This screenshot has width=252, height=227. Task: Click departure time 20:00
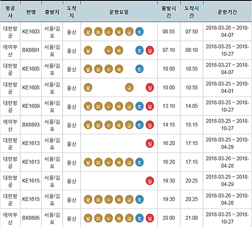pos(169,218)
